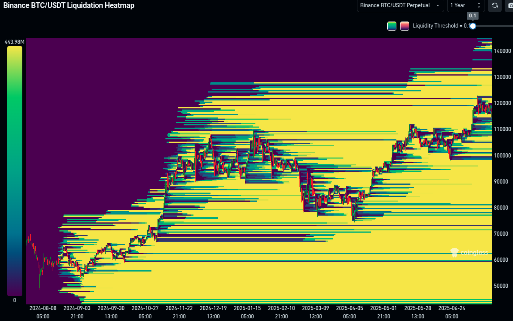Click the 2025-05-28 13:00 date label
This screenshot has height=321, width=513.
418,312
